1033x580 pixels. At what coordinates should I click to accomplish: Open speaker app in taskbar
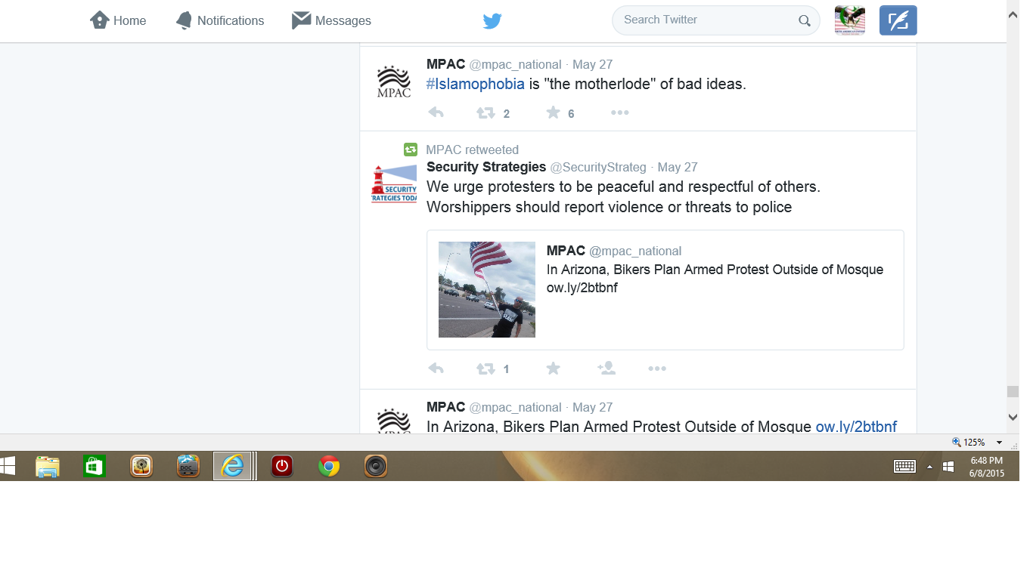tap(376, 467)
